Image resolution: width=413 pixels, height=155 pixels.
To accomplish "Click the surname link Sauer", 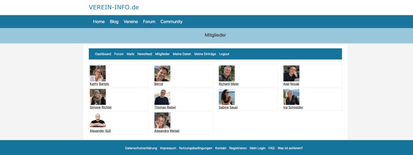I will pyautogui.click(x=234, y=108).
